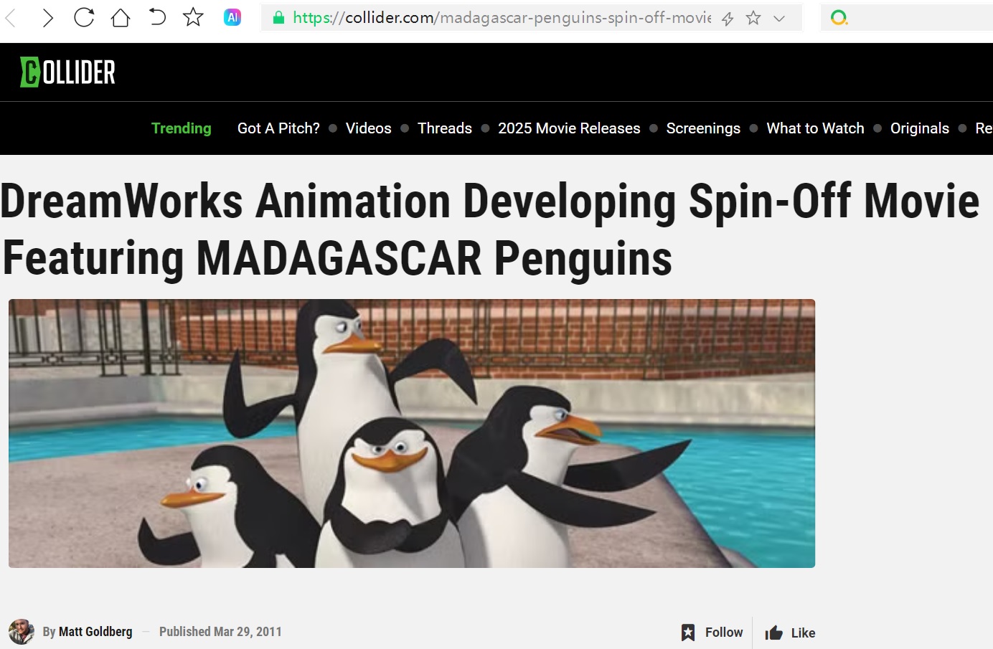Open the Originals section
The height and width of the screenshot is (649, 993).
coord(920,128)
